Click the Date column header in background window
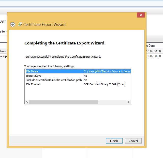This screenshot has width=163, height=158. click(x=151, y=46)
